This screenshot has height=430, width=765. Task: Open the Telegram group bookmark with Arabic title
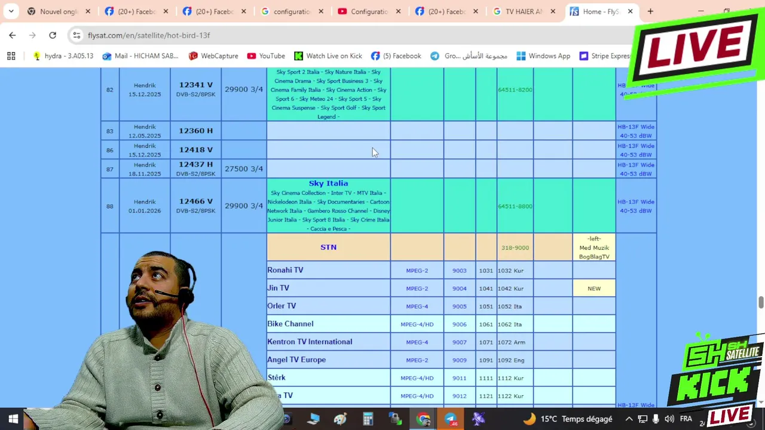pyautogui.click(x=469, y=56)
